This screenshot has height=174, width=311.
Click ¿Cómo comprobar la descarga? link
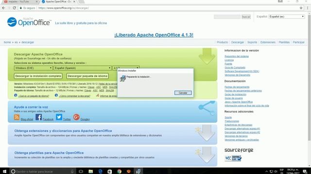74,96
